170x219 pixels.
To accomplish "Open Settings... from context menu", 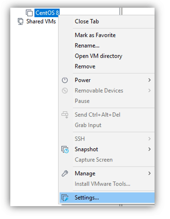I will (107, 198).
